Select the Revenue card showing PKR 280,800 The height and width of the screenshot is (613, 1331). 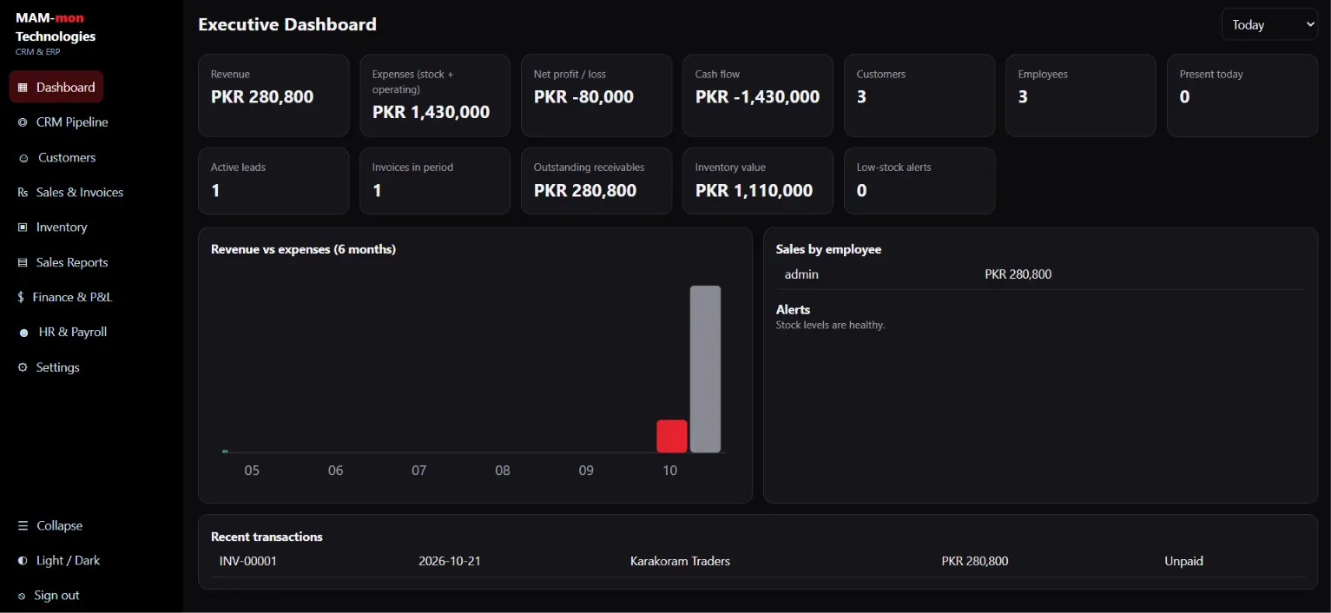pyautogui.click(x=273, y=96)
